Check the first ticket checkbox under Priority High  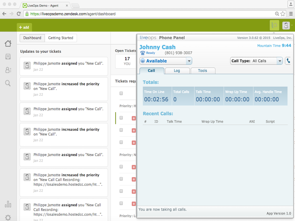121,118
